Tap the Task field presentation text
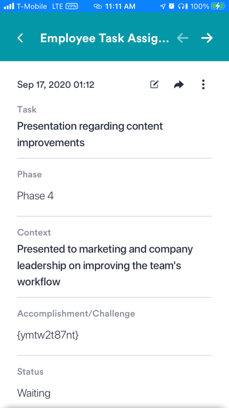Viewport: 229px width, 408px height. (90, 134)
